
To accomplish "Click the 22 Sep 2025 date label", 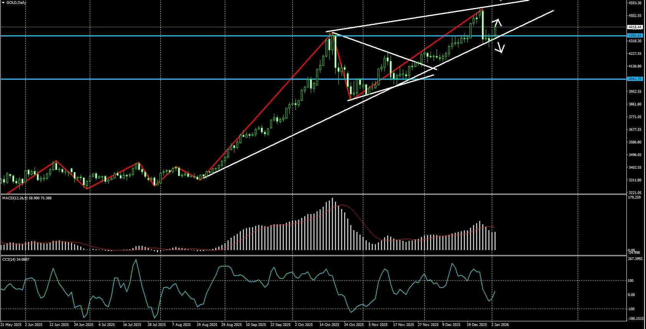I will 280,325.
